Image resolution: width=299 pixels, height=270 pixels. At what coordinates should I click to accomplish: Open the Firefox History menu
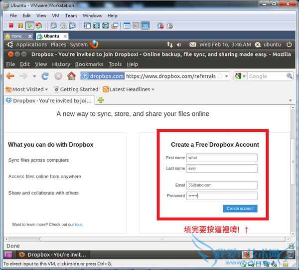coord(61,64)
